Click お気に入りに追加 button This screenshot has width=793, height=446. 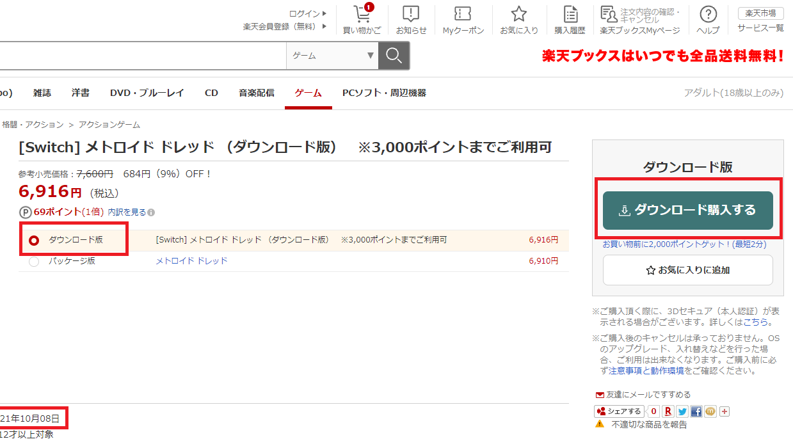tap(688, 270)
